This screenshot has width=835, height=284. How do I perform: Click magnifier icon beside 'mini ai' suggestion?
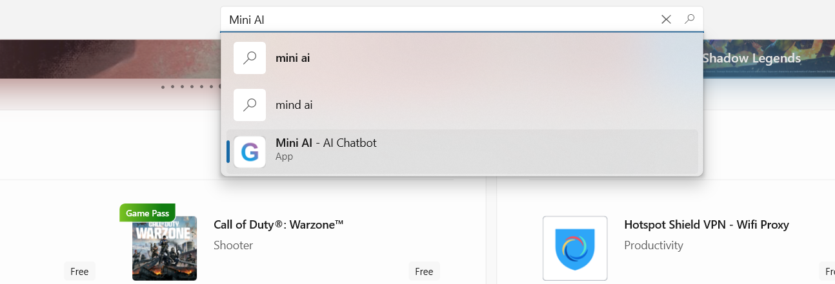(250, 58)
